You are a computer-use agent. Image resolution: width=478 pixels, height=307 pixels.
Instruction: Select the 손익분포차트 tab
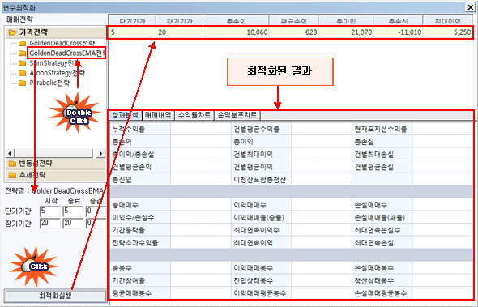237,115
